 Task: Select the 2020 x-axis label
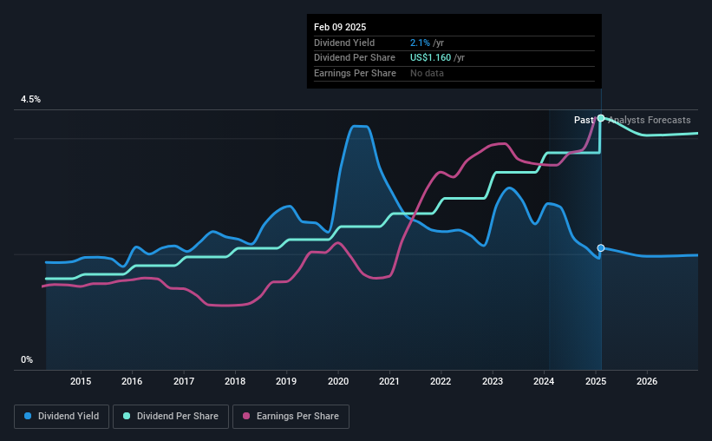click(337, 381)
